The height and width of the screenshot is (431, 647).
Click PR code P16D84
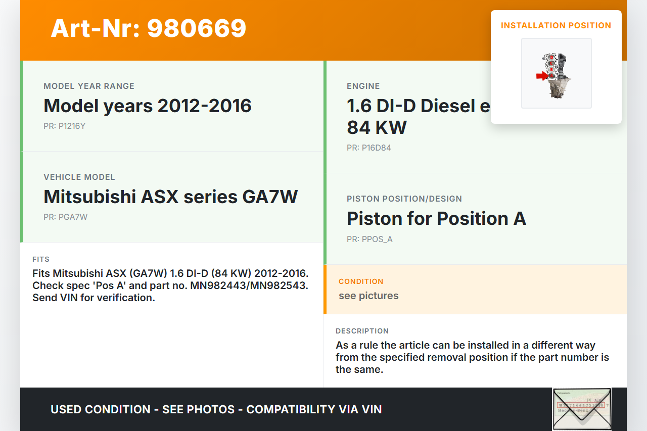coord(368,148)
